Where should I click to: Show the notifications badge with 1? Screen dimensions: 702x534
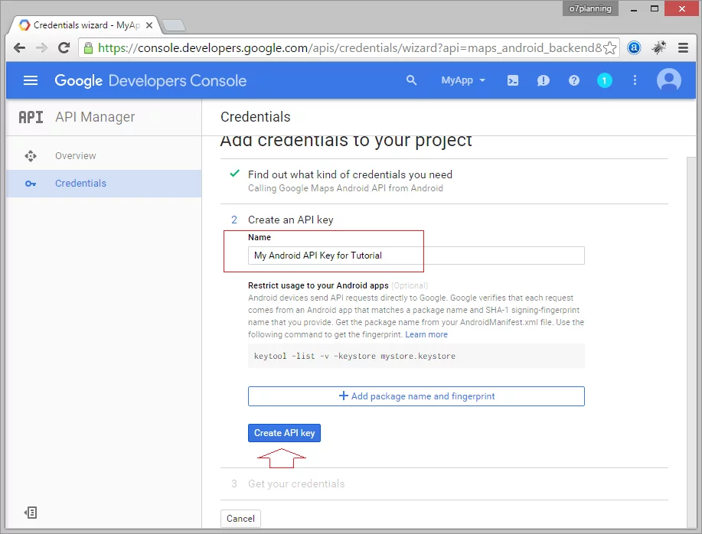[605, 80]
